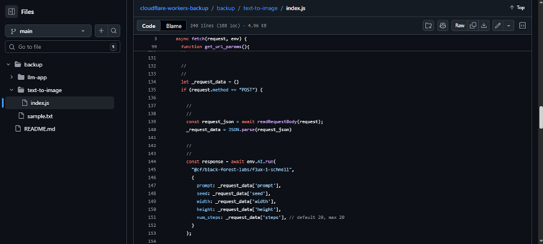Collapse the text-to-image folder chevron
543x244 pixels.
click(x=12, y=90)
